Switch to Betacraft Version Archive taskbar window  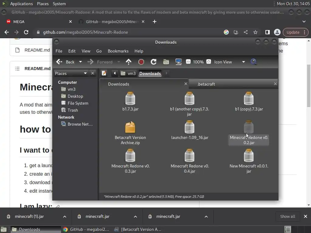click(x=138, y=229)
